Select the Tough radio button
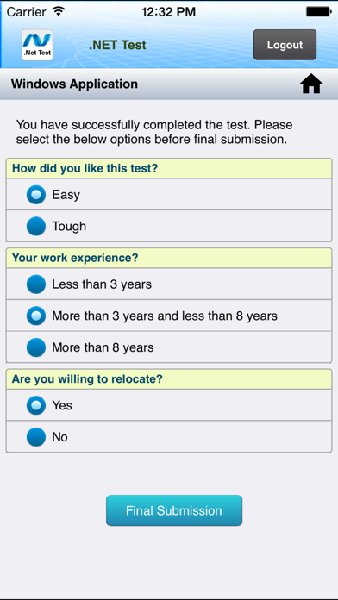The height and width of the screenshot is (600, 338). coord(36,226)
